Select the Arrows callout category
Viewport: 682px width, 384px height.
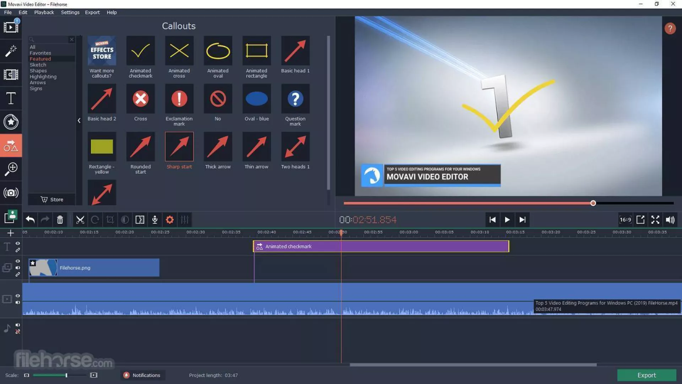click(38, 82)
